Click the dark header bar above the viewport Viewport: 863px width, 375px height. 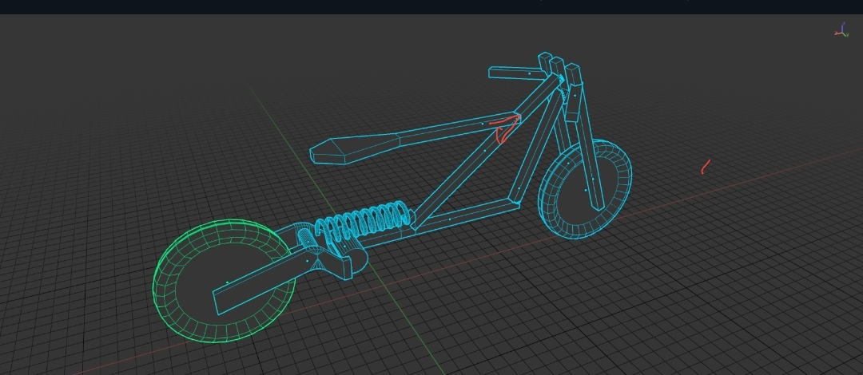click(x=431, y=7)
